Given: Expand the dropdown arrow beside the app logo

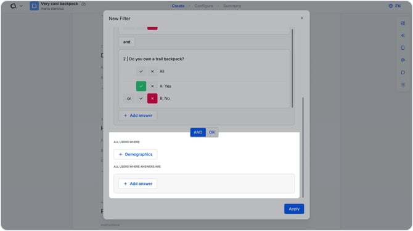Looking at the screenshot, I should pos(21,6).
